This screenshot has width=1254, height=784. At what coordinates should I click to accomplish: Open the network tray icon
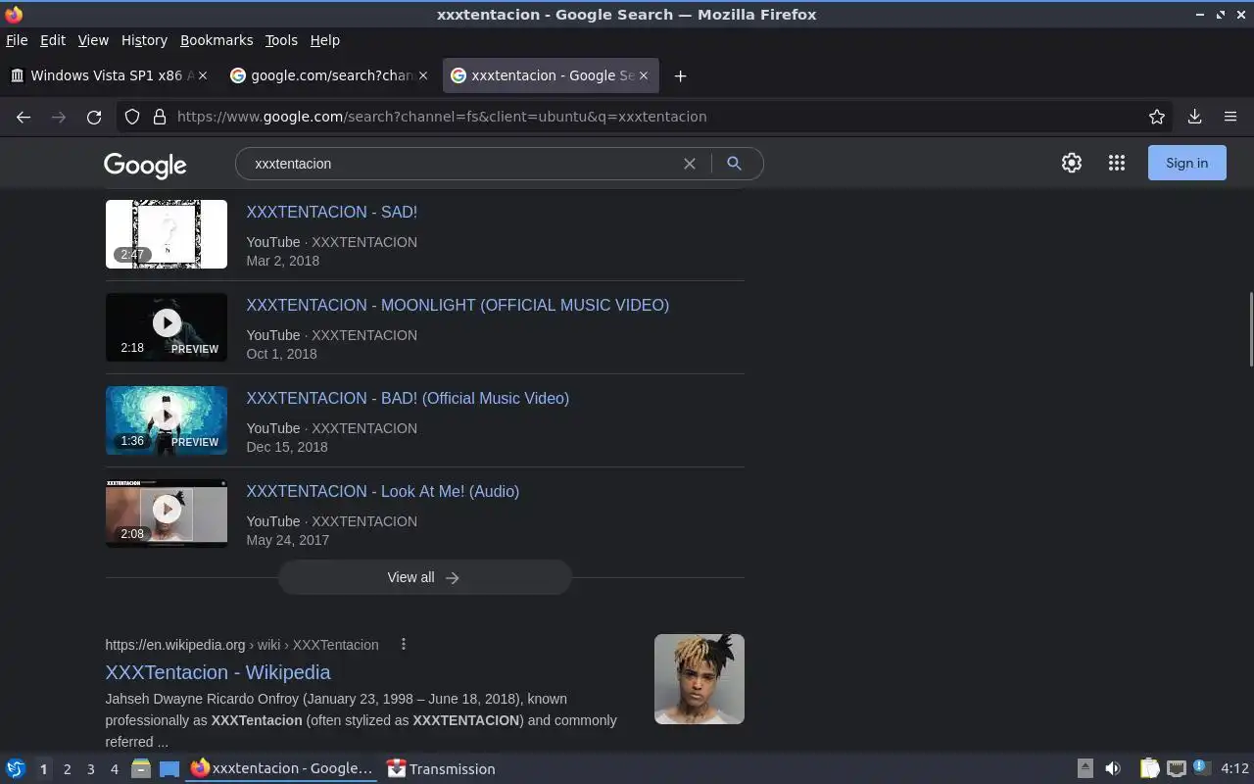[1177, 769]
